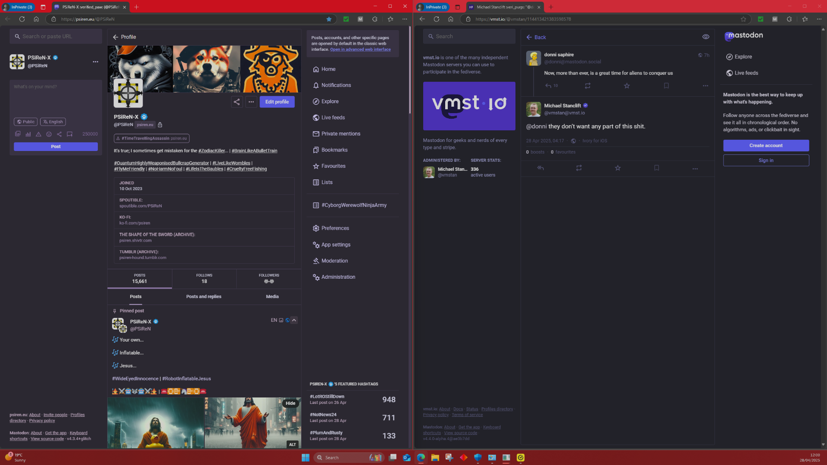Bookmark Michael Stanclift's post

656,168
